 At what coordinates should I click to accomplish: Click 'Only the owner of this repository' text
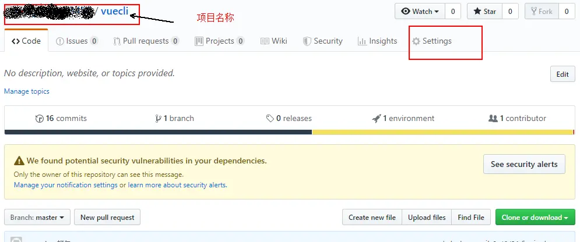[99, 175]
